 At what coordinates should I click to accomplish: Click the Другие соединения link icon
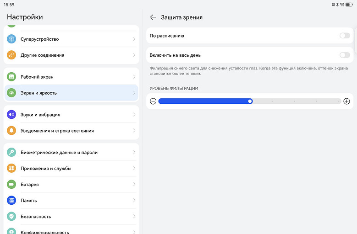(x=11, y=55)
